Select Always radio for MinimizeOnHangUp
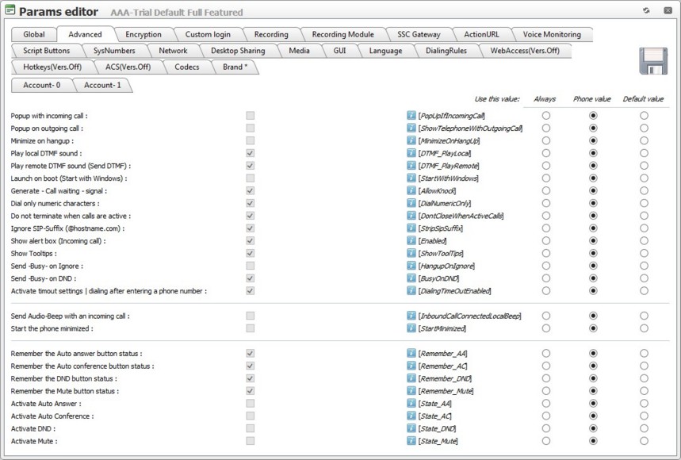 545,140
